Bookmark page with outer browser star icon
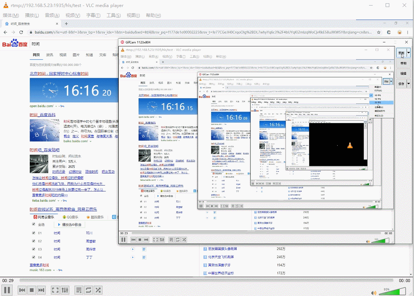 [379, 32]
